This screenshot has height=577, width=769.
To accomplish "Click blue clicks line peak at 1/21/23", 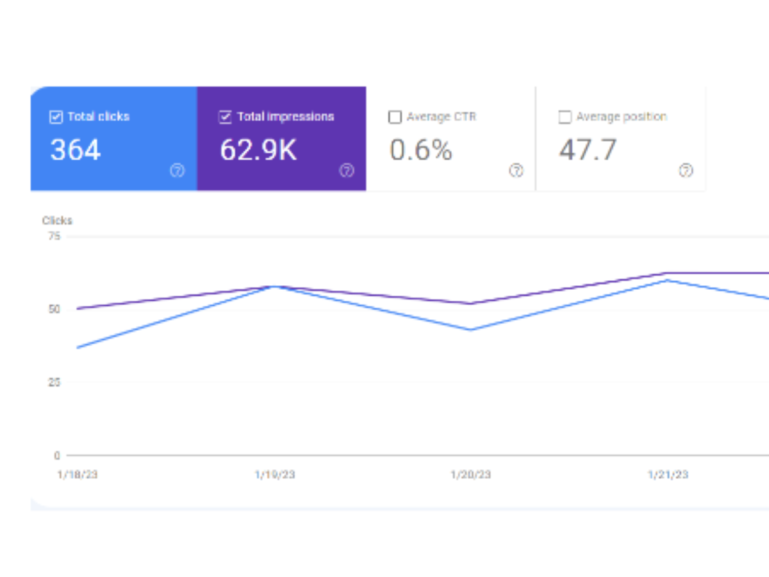I will point(668,280).
